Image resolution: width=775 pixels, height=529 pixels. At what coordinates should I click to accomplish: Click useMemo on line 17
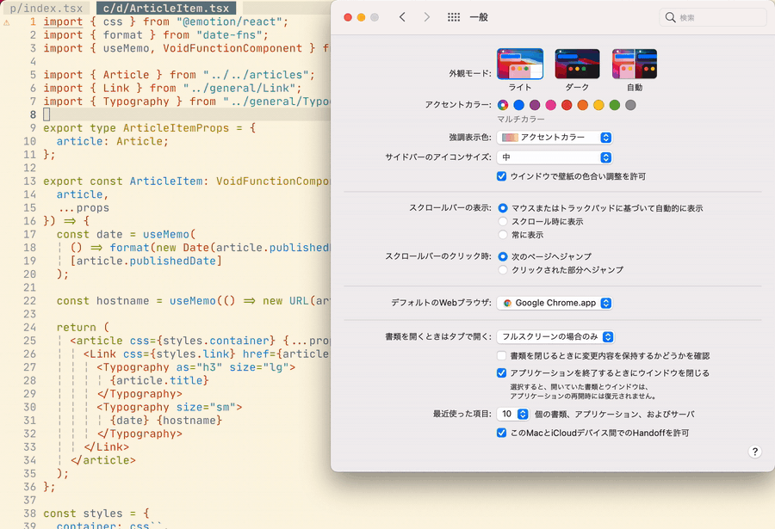(166, 234)
